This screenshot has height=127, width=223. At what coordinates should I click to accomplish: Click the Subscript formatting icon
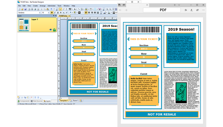[x=64, y=13]
